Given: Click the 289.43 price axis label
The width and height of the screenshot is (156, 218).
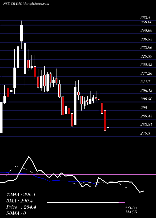Looking at the screenshot, I should tap(146, 116).
